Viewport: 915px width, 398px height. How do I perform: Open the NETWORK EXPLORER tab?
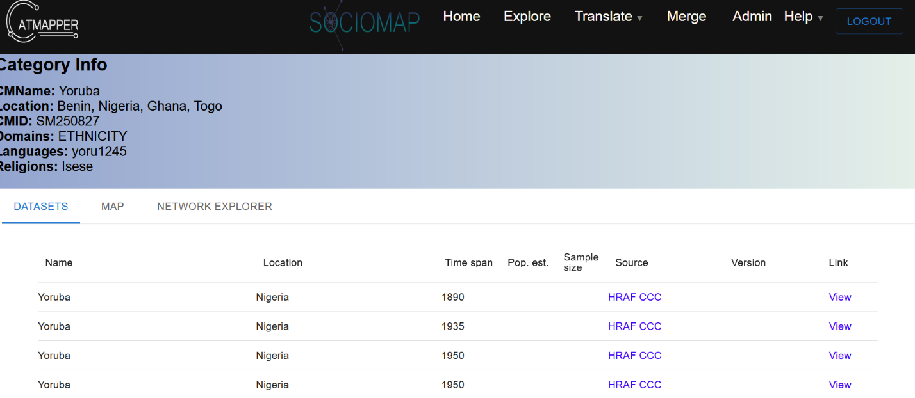tap(215, 207)
